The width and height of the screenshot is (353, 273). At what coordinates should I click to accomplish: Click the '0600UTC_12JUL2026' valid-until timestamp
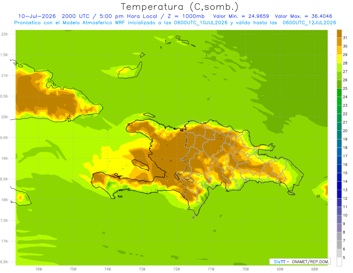tap(309, 22)
